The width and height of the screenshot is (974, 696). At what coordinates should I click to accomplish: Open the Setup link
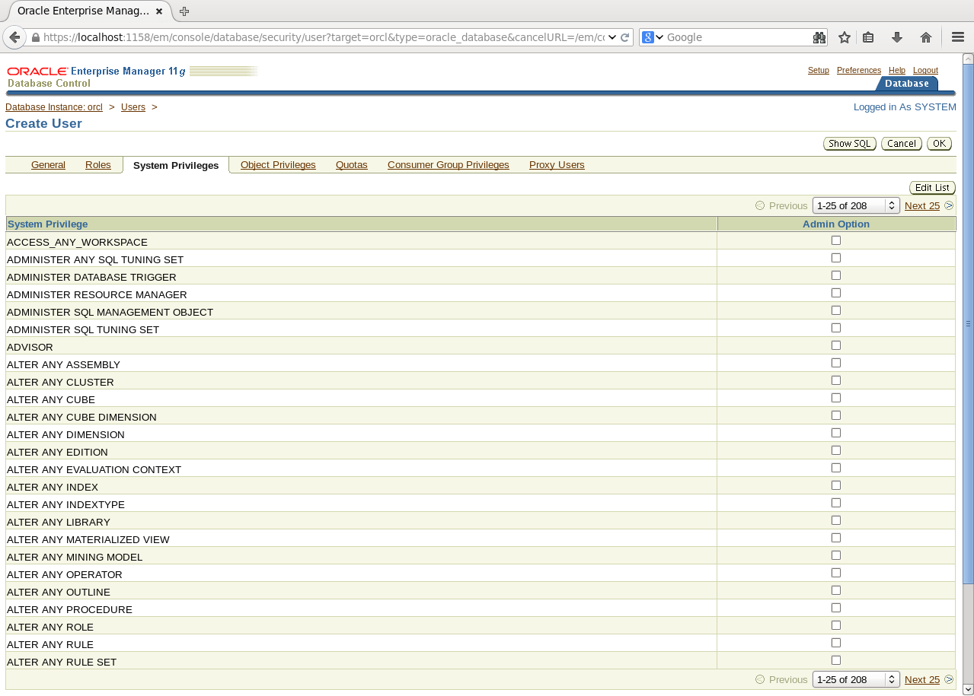[x=819, y=70]
